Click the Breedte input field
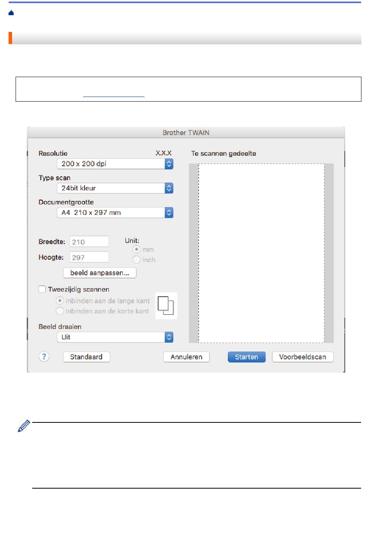The width and height of the screenshot is (370, 540). [89, 242]
